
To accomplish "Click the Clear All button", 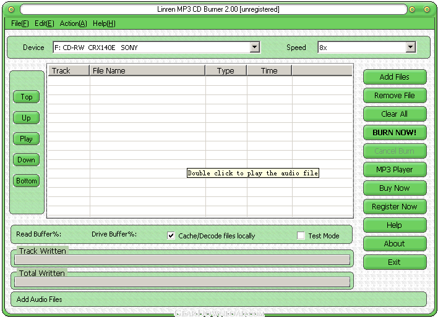I will tap(395, 114).
